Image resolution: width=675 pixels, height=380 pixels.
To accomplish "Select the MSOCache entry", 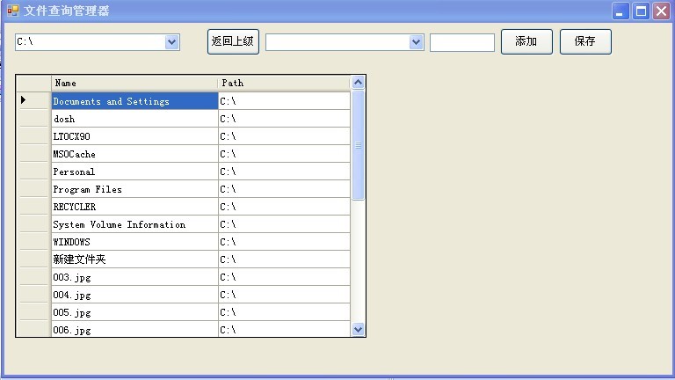I will pyautogui.click(x=134, y=154).
